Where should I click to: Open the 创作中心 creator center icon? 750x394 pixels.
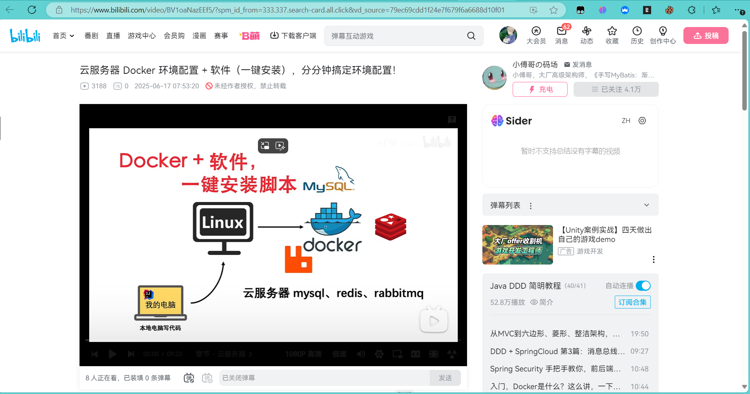(x=663, y=35)
